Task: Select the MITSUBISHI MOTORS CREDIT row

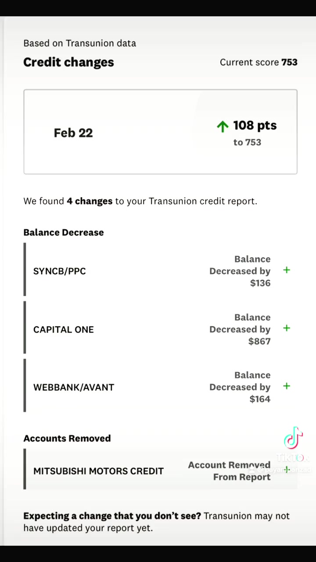Action: [160, 469]
